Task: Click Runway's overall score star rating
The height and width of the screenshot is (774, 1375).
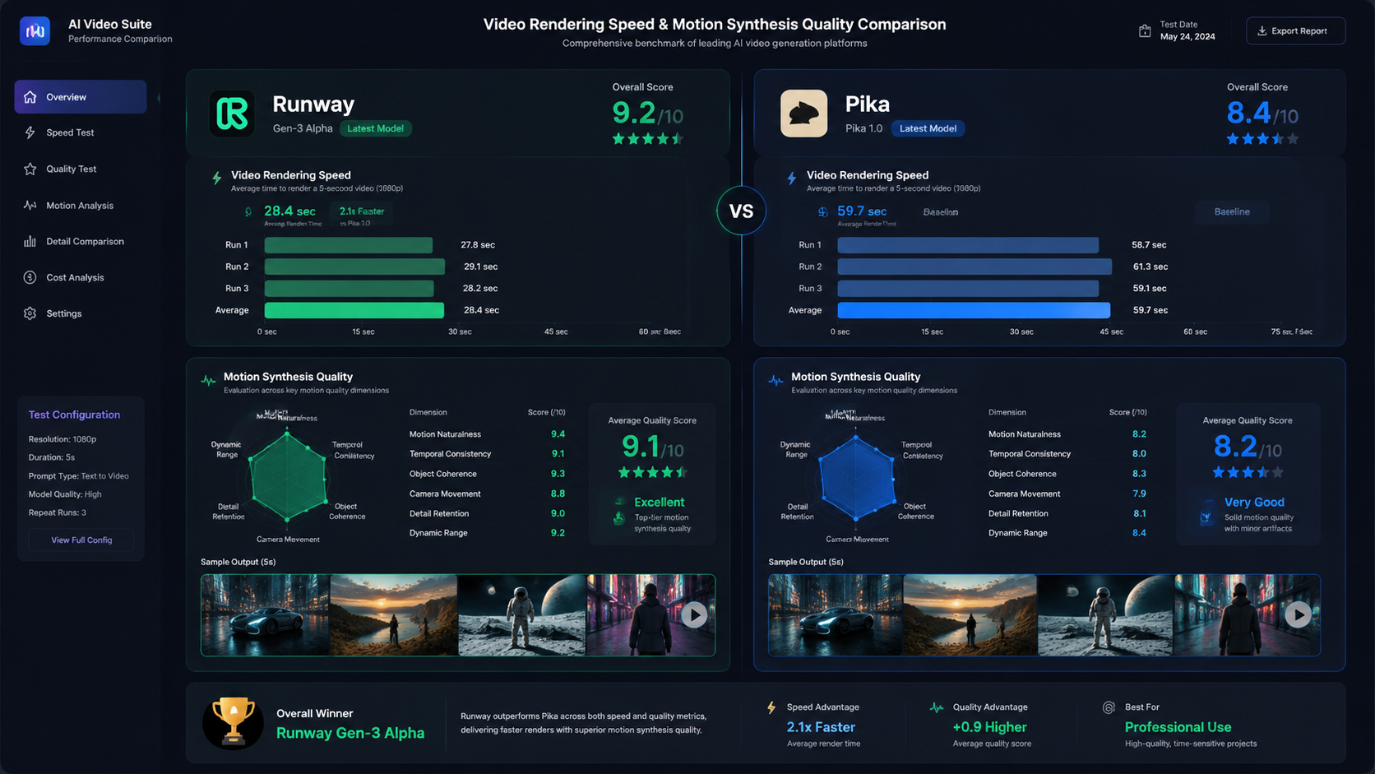Action: click(648, 139)
